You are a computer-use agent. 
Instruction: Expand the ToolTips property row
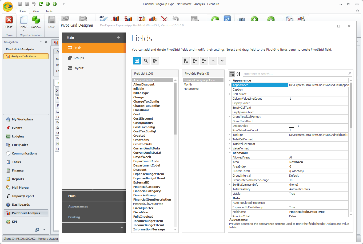pos(230,135)
